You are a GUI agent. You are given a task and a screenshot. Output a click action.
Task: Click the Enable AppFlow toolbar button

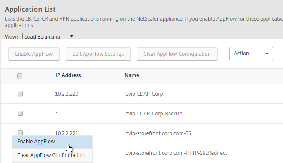[x=34, y=54]
